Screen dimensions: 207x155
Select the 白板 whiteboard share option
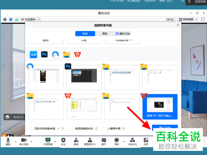point(84,42)
